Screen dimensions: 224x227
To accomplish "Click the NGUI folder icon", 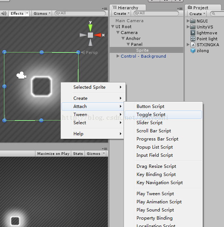I will tap(193, 21).
